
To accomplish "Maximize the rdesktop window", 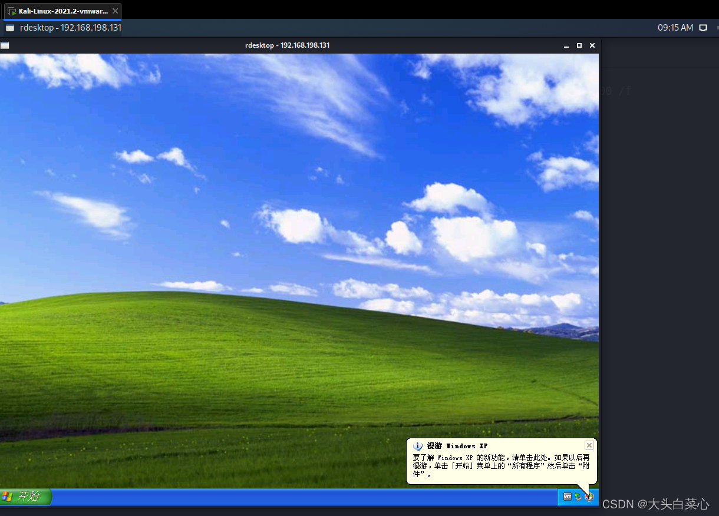I will click(579, 45).
